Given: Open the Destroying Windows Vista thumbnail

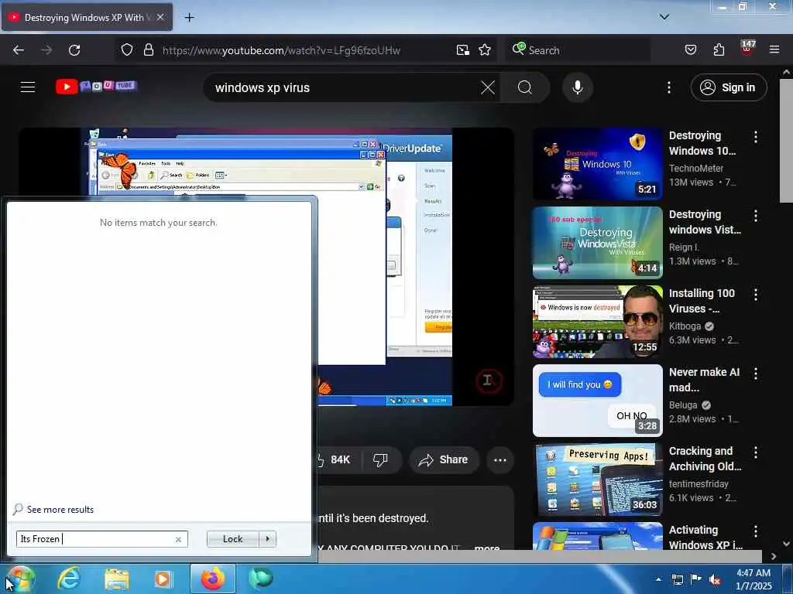Looking at the screenshot, I should click(597, 242).
